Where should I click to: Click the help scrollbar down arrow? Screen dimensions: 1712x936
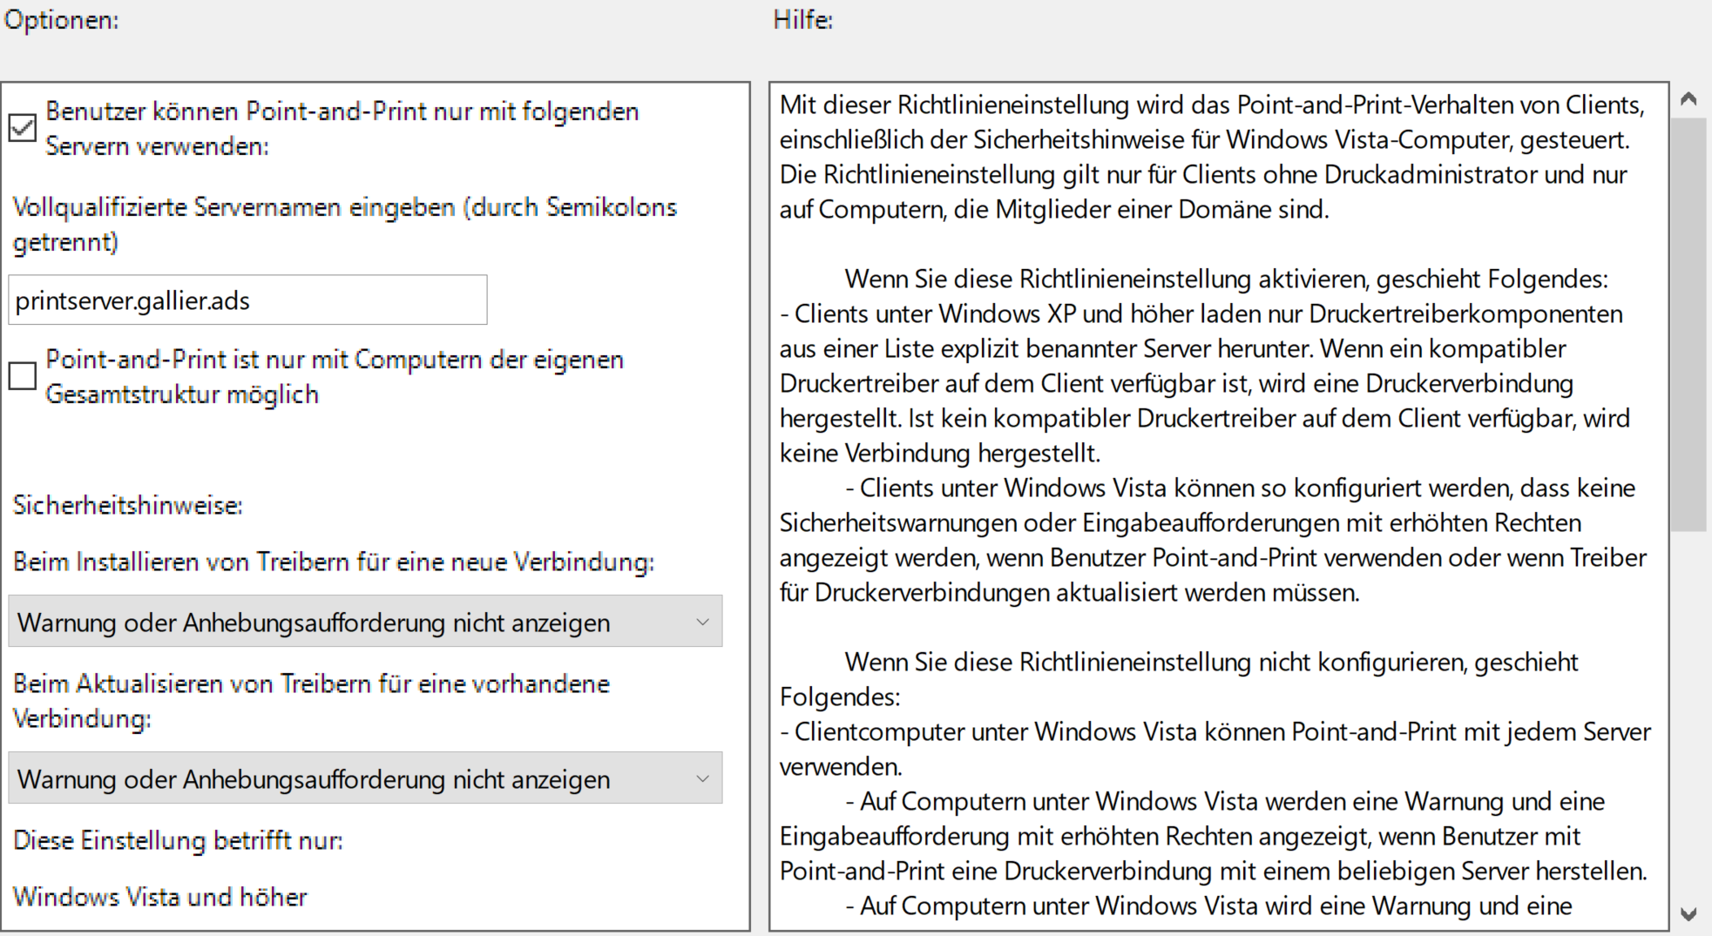(1688, 914)
